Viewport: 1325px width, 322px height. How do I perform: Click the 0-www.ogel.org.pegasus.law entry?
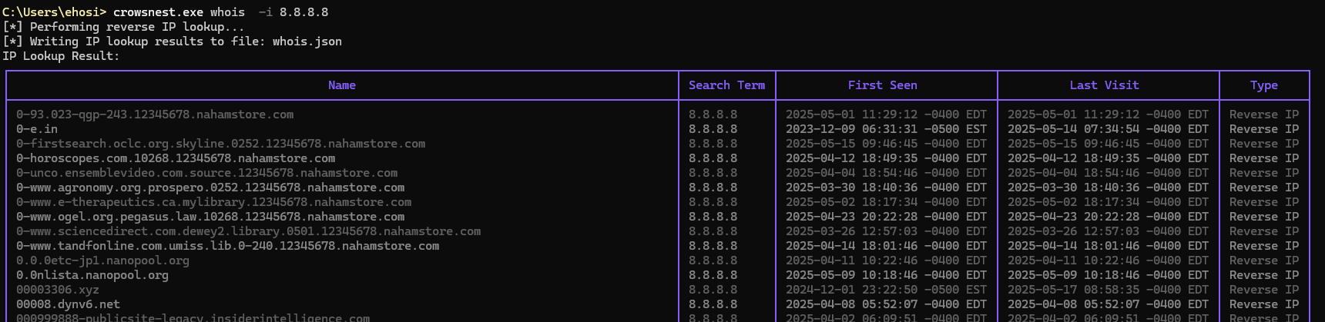(210, 217)
